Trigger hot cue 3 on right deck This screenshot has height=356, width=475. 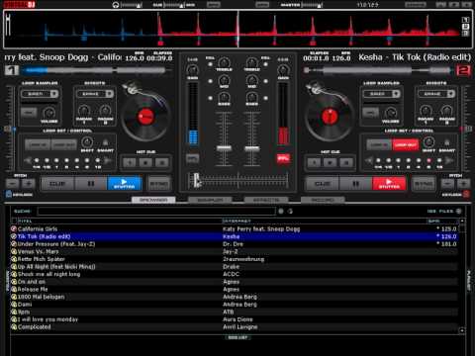pos(346,162)
